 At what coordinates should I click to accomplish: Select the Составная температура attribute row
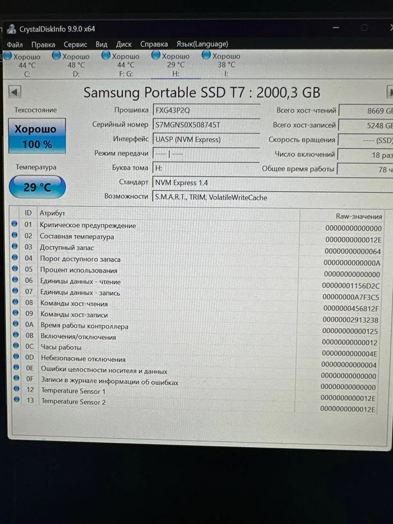197,237
